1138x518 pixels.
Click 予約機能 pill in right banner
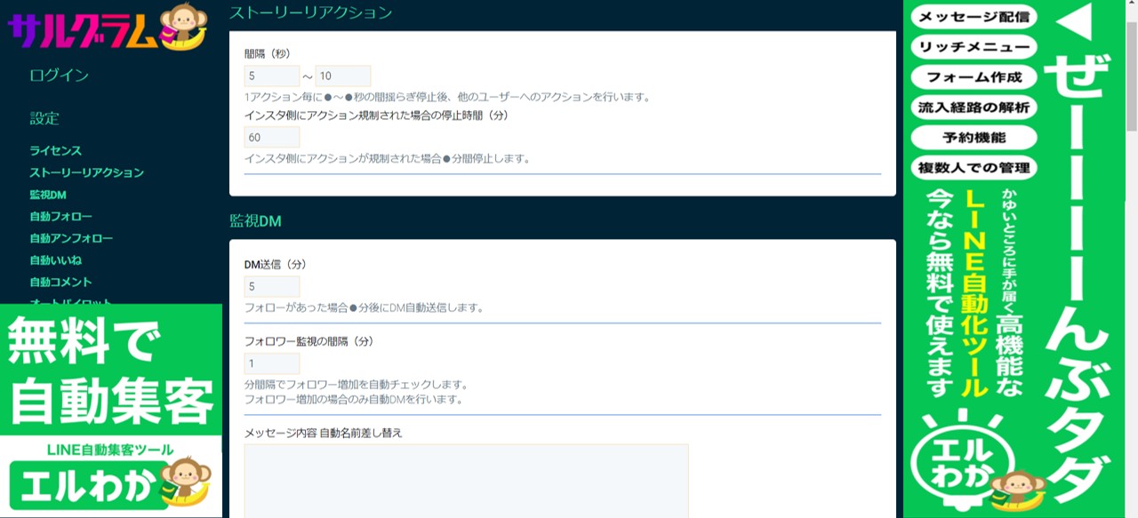click(974, 138)
